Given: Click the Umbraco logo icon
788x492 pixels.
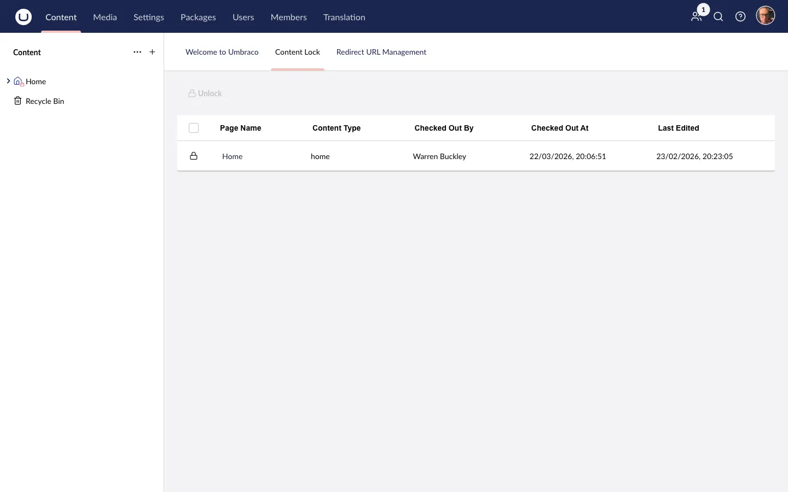Looking at the screenshot, I should tap(24, 16).
